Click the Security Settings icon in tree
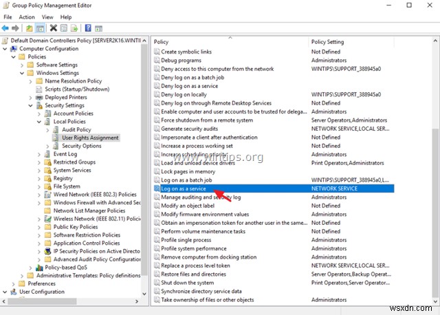The height and width of the screenshot is (315, 440). 39,105
